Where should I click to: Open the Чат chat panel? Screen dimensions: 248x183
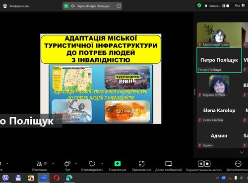67,166
